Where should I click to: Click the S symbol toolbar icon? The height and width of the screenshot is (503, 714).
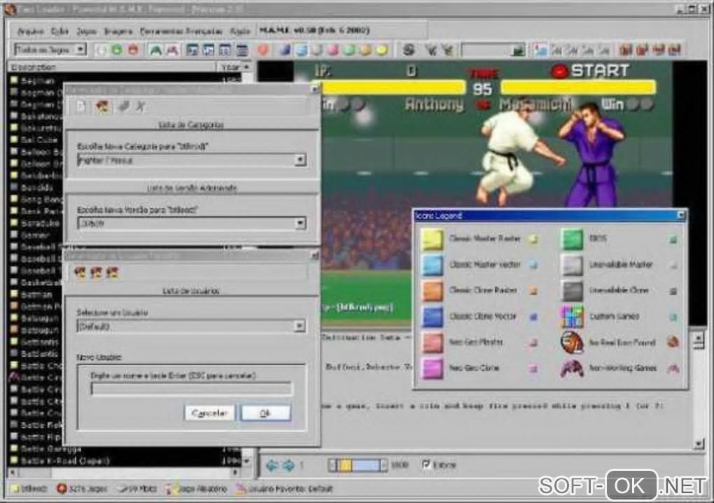point(409,50)
